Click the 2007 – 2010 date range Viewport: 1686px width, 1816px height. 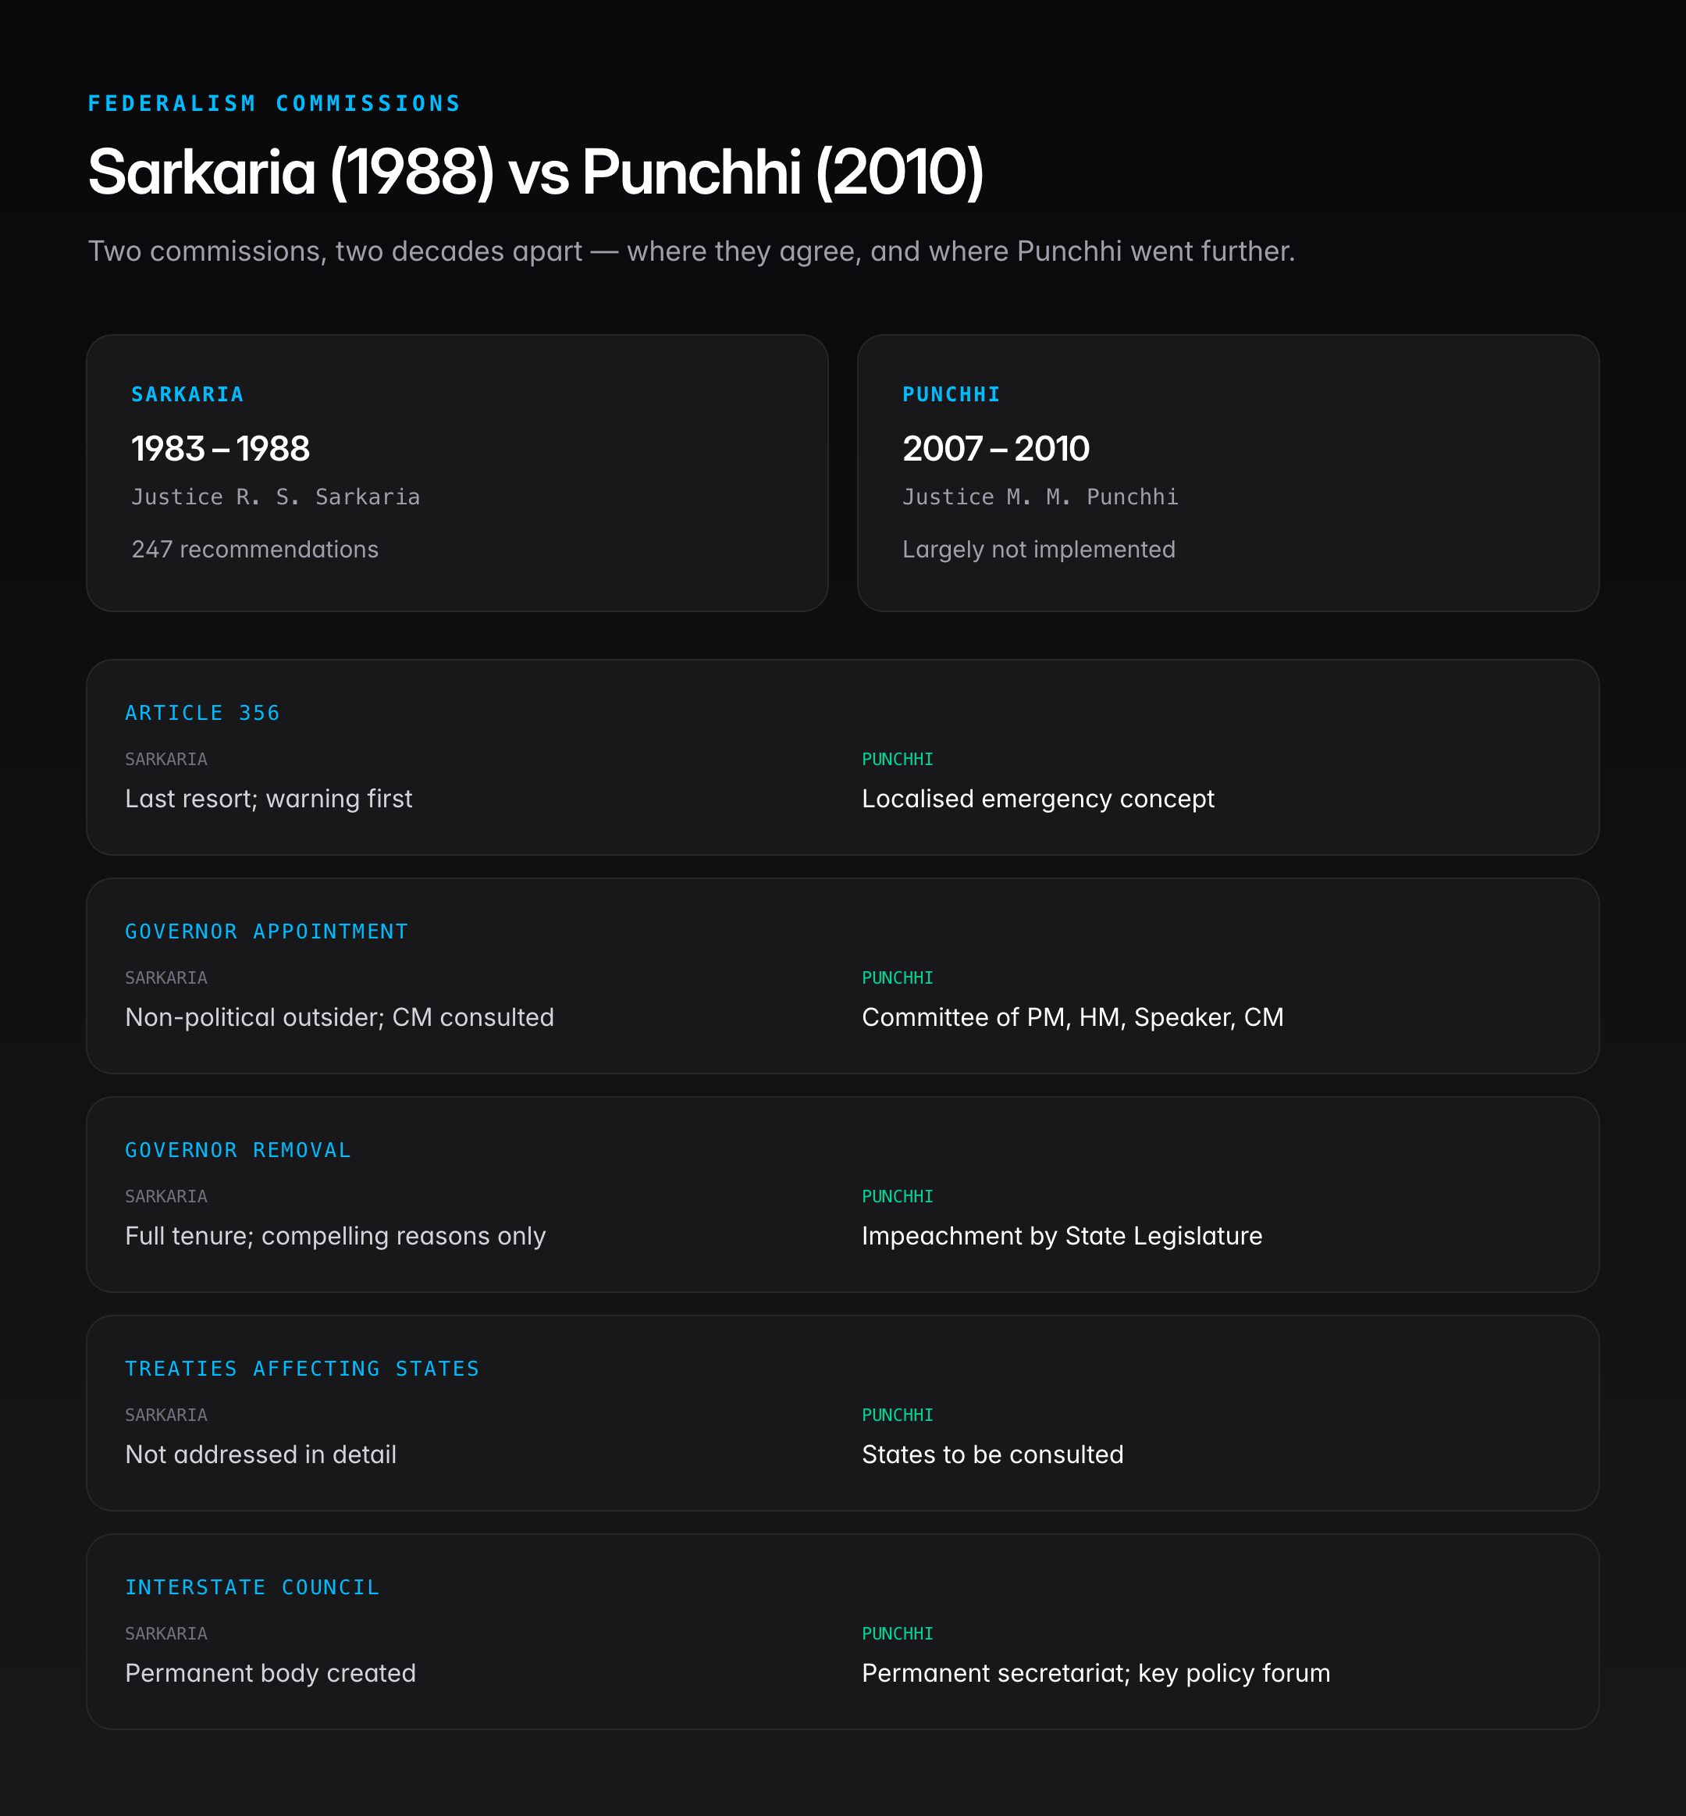[x=995, y=448]
